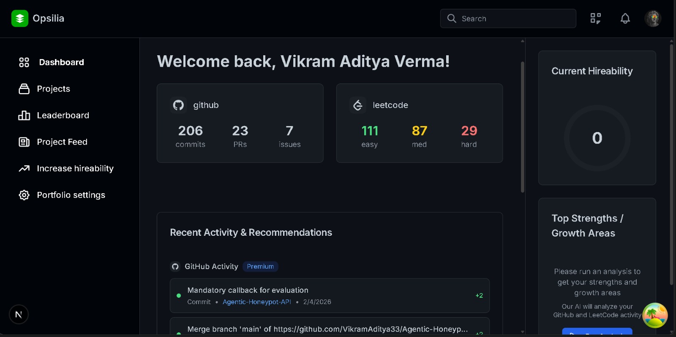Click the GitHub icon in stats card
Viewport: 676px width, 337px height.
(178, 105)
